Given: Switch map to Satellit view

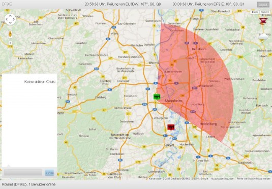Looking at the screenshot, I should [x=265, y=12].
